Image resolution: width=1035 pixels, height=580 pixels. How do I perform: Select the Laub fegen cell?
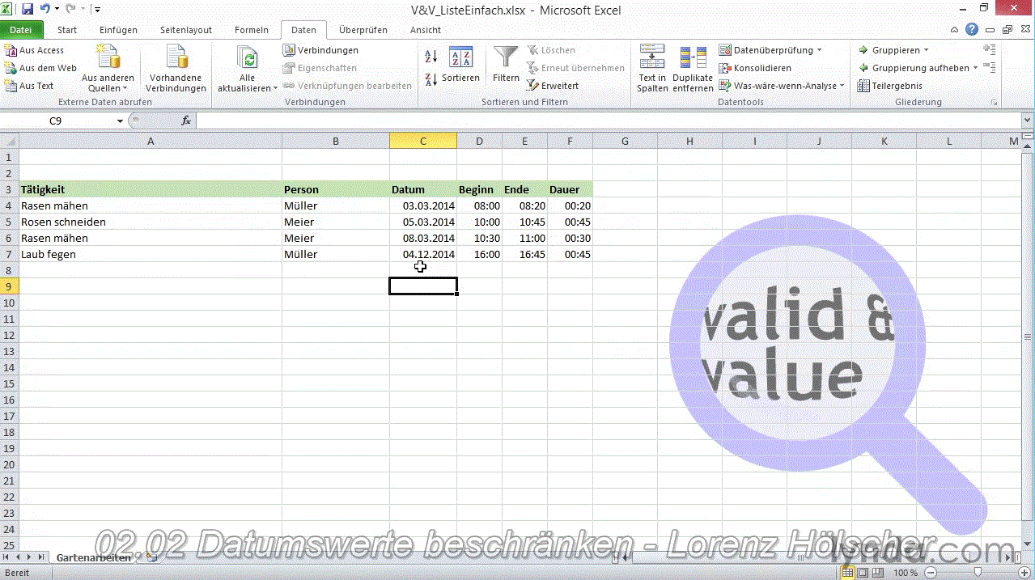click(151, 254)
